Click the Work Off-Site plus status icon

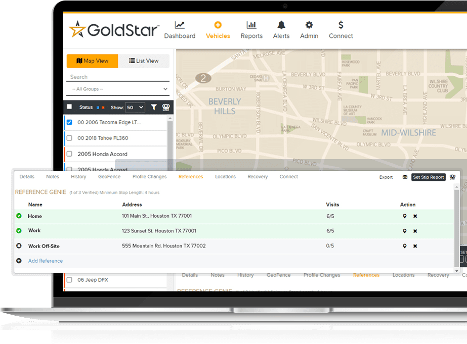19,246
